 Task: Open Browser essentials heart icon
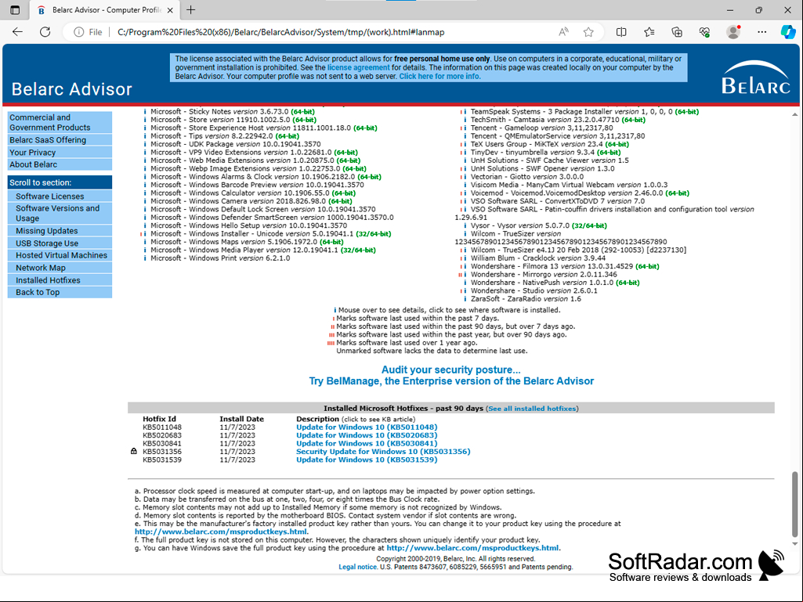pyautogui.click(x=704, y=32)
